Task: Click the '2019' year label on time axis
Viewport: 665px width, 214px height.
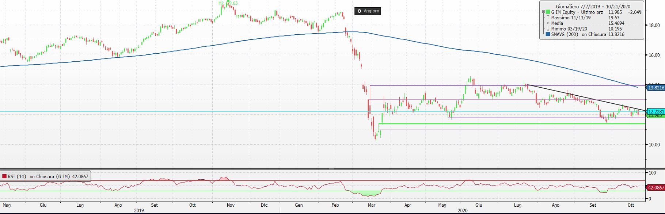Action: tap(139, 211)
